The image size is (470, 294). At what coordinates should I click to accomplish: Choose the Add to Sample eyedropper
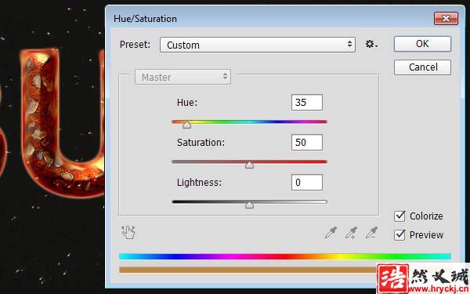(351, 233)
